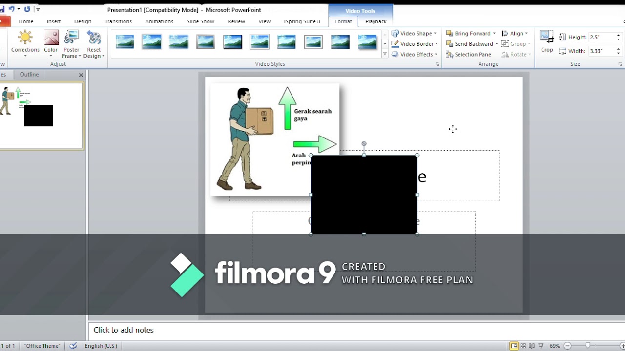Open the Corrections options
This screenshot has width=625, height=351.
[x=25, y=44]
